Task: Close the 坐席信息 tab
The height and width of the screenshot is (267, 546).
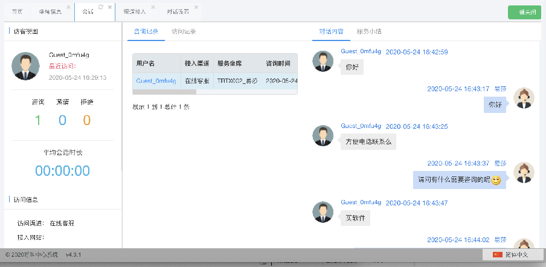Action: coord(69,7)
